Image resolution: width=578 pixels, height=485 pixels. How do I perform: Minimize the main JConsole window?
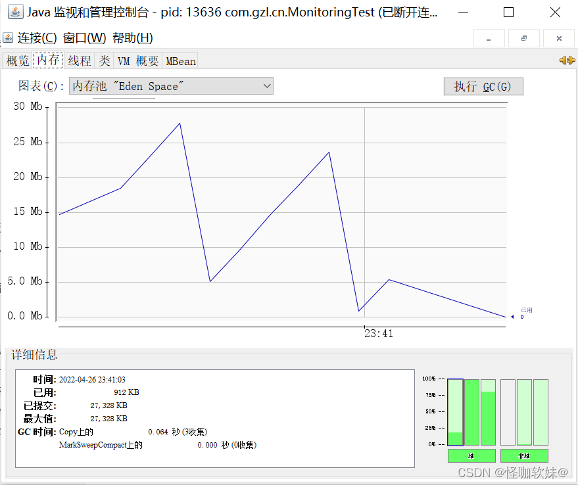(464, 12)
